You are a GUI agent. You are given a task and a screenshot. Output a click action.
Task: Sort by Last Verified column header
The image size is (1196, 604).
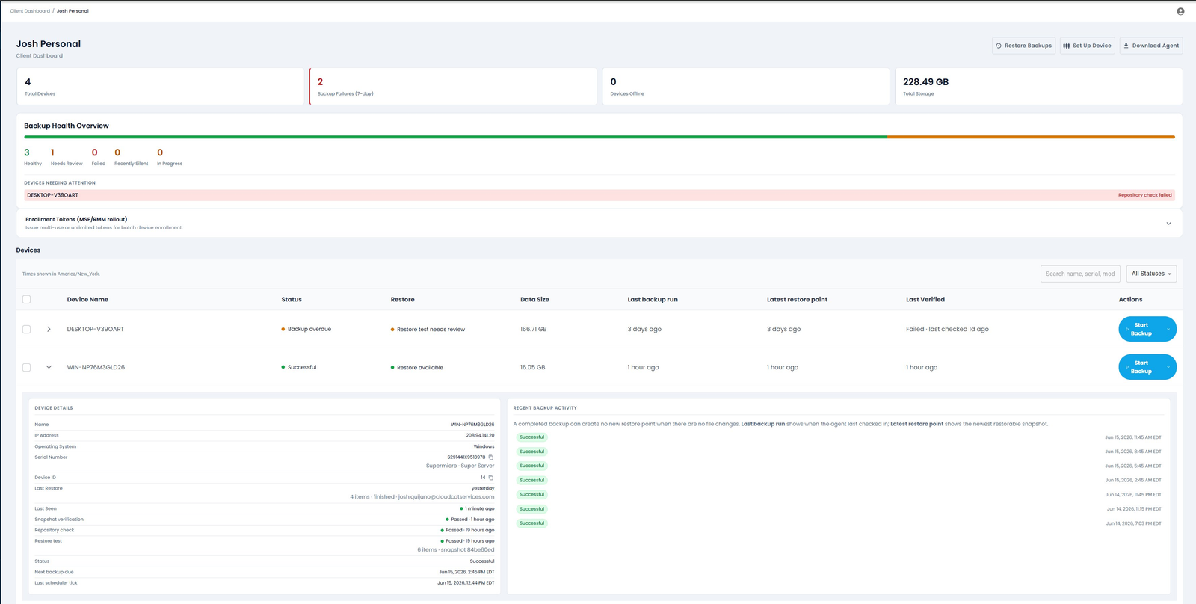(925, 300)
